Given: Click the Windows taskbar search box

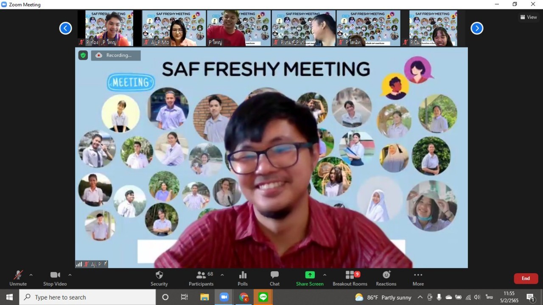Looking at the screenshot, I should (x=87, y=297).
